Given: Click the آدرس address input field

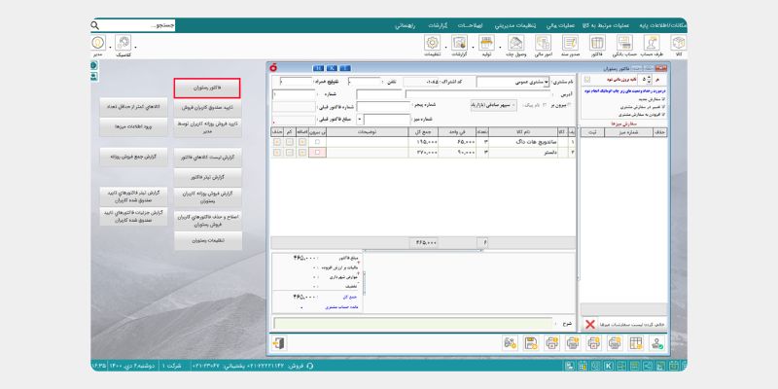Looking at the screenshot, I should (x=477, y=94).
